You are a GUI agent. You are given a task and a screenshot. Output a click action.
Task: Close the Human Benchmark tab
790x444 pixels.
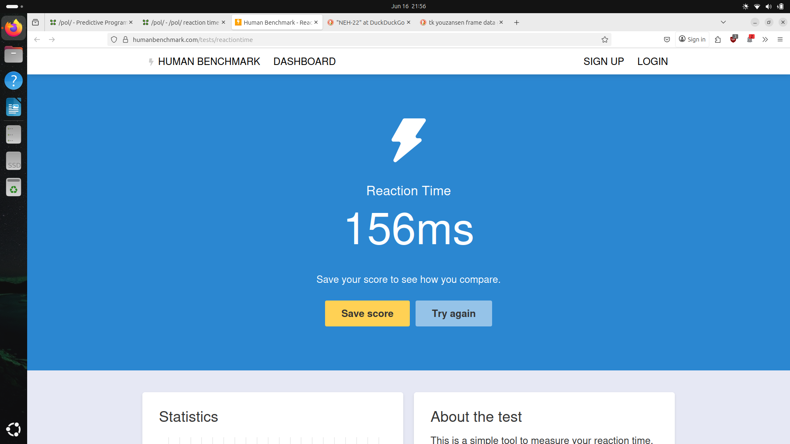[316, 22]
